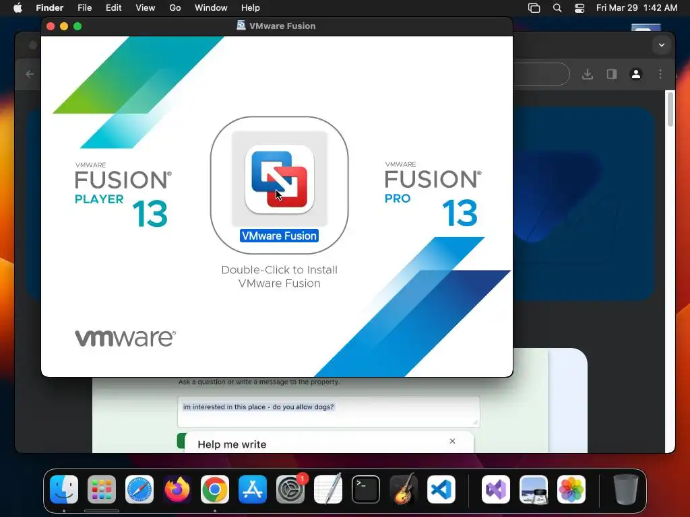This screenshot has width=690, height=517.
Task: Open Chrome's downloads icon
Action: click(x=588, y=74)
